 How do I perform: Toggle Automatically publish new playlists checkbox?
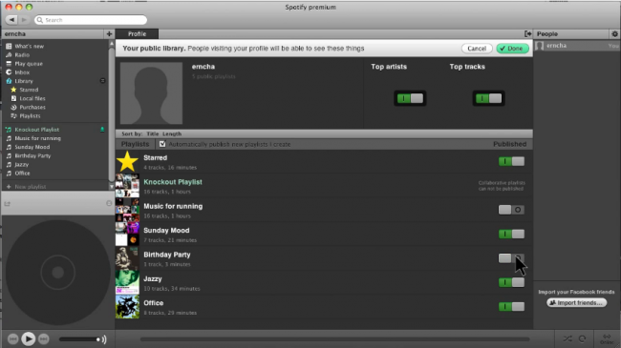tap(162, 144)
